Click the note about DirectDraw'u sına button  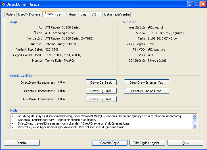pyautogui.click(x=75, y=123)
